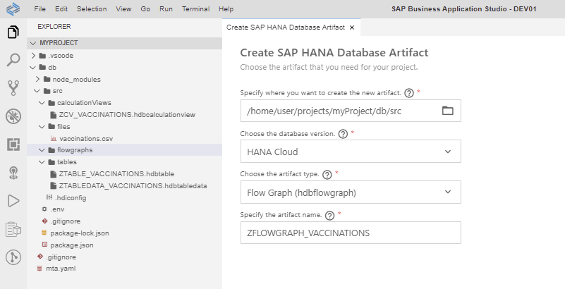Collapse the db folder
Image resolution: width=565 pixels, height=289 pixels.
point(33,67)
